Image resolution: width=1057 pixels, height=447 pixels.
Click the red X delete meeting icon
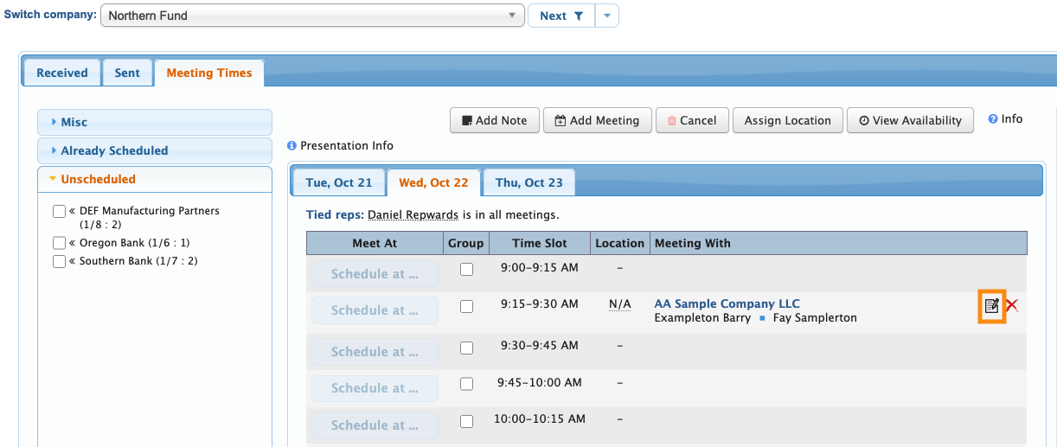[x=1012, y=305]
